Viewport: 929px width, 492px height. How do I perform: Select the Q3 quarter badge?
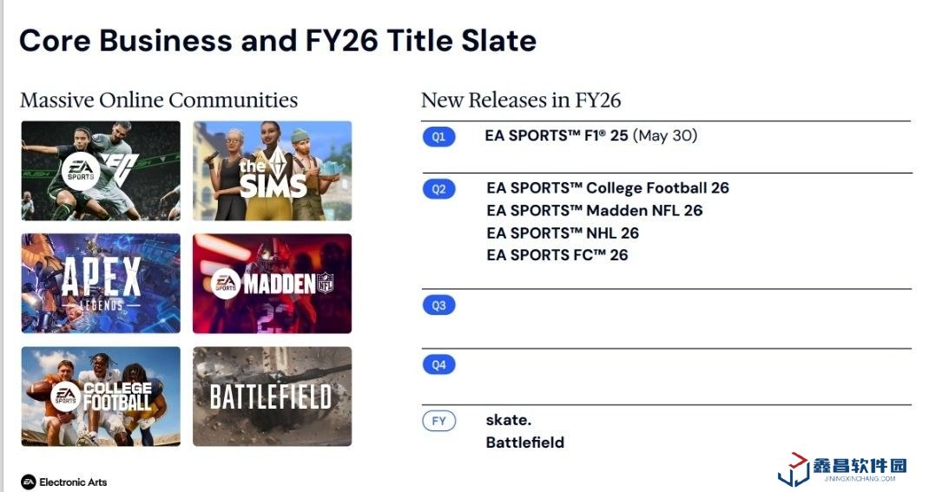[438, 305]
